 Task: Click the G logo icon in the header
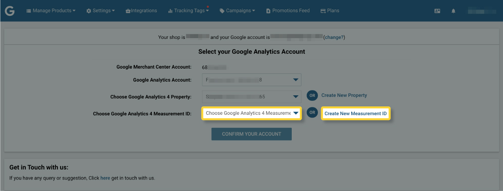click(x=10, y=11)
